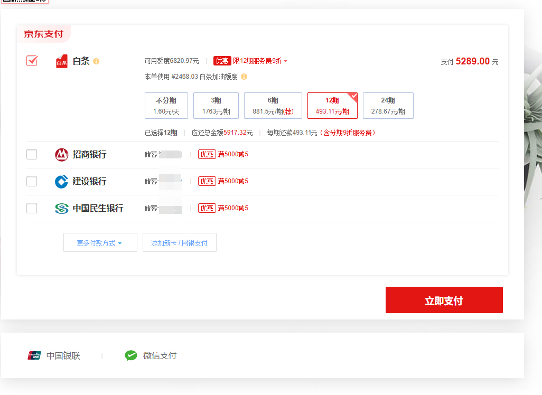Click the 建设银行 name label

click(89, 182)
